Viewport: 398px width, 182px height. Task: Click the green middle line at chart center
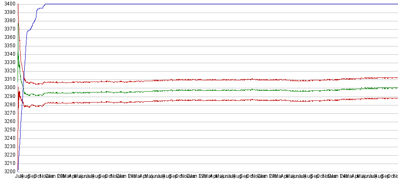click(x=209, y=90)
